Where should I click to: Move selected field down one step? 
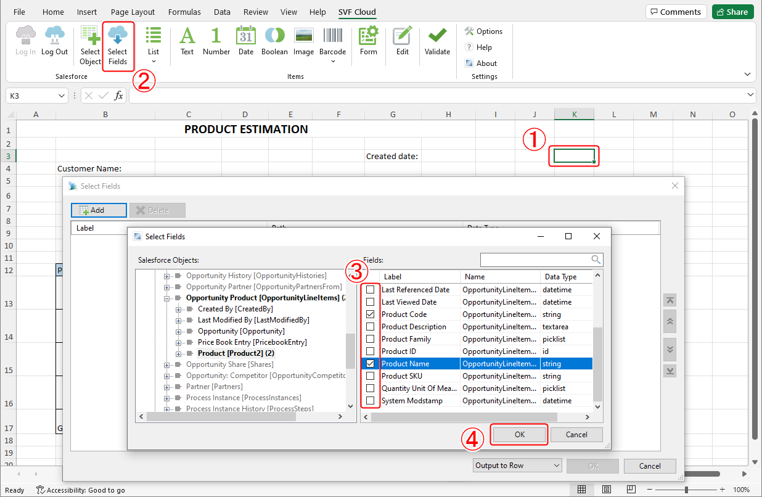(670, 349)
